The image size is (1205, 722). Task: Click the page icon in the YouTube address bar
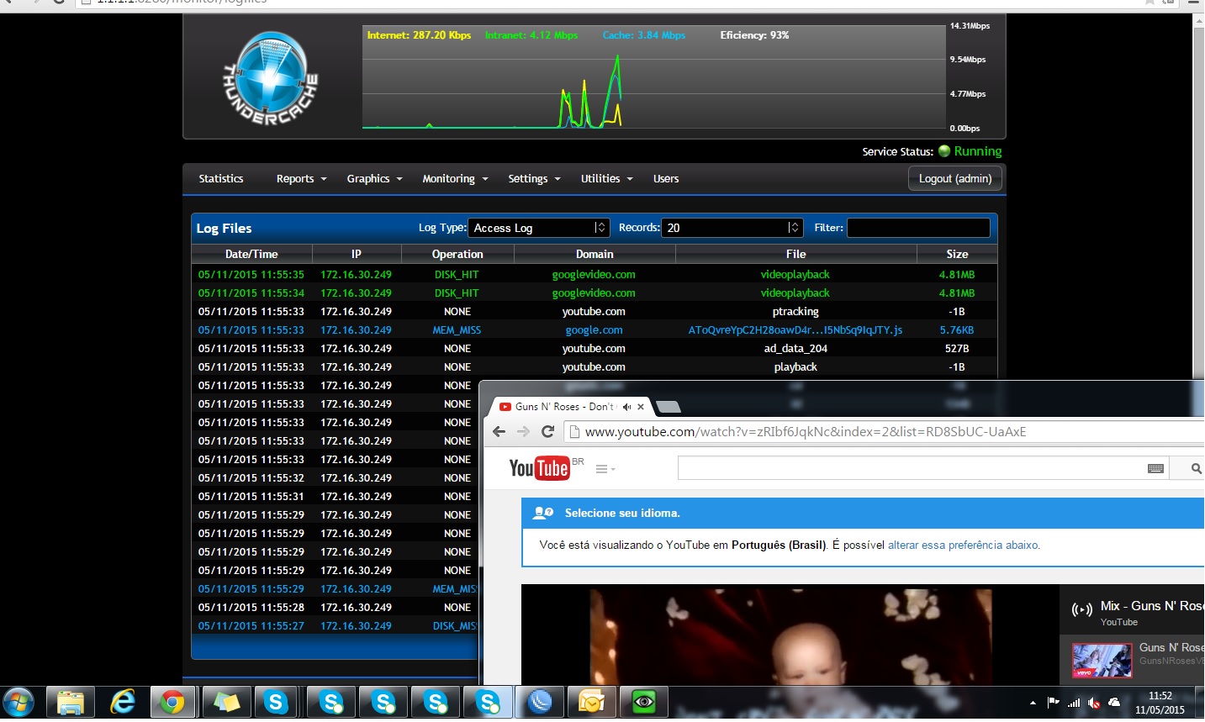[x=575, y=432]
